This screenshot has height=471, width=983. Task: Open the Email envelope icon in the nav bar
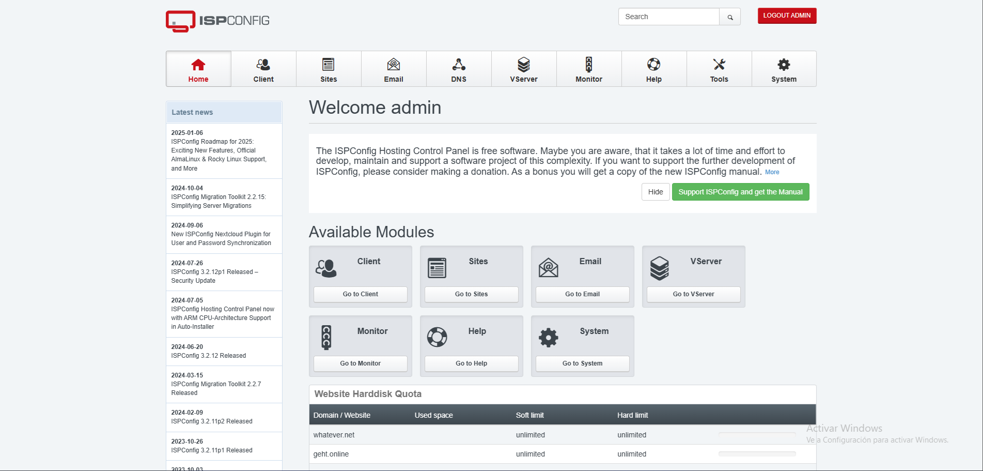[x=394, y=65]
